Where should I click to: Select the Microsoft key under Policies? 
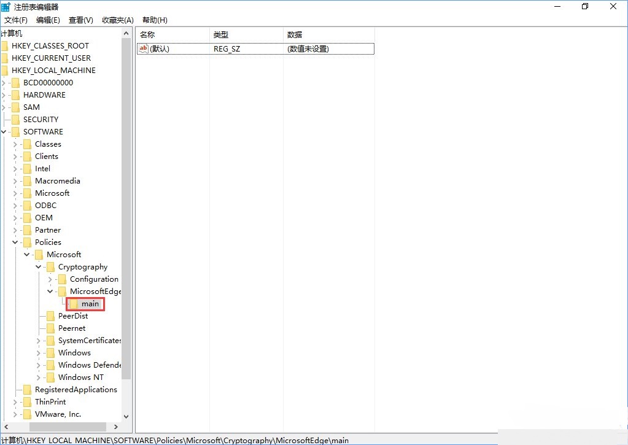click(64, 255)
